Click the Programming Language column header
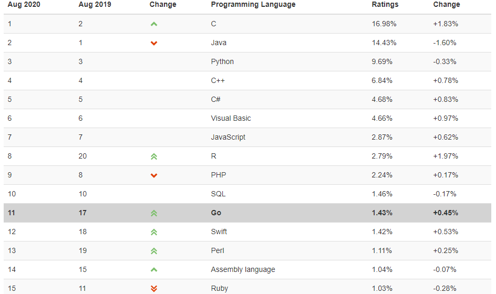 (x=253, y=5)
